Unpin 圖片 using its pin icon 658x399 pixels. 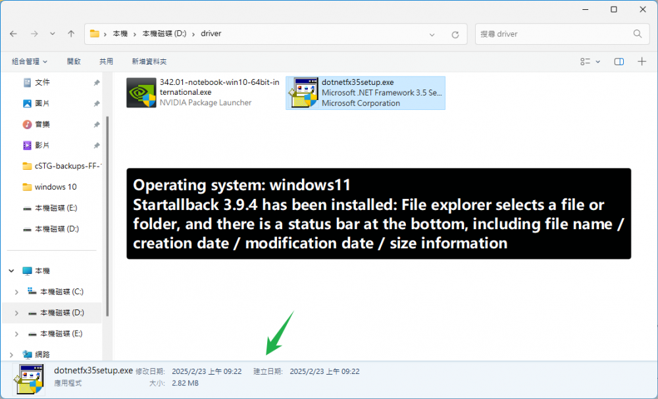tap(97, 104)
